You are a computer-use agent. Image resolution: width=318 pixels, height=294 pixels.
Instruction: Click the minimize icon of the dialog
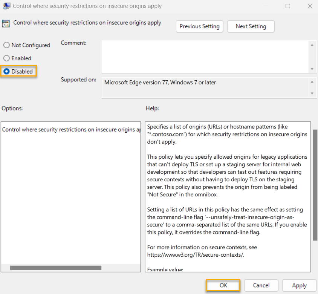coord(266,6)
